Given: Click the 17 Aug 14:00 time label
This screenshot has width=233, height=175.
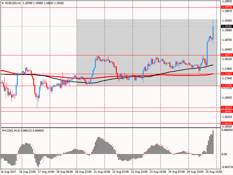Looking at the screenshot, I should coord(46,172).
